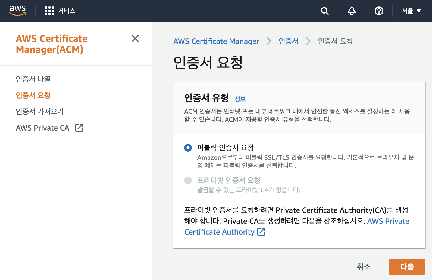Click external link icon after Certificate Authority
Screen dimensions: 432x280
click(261, 232)
